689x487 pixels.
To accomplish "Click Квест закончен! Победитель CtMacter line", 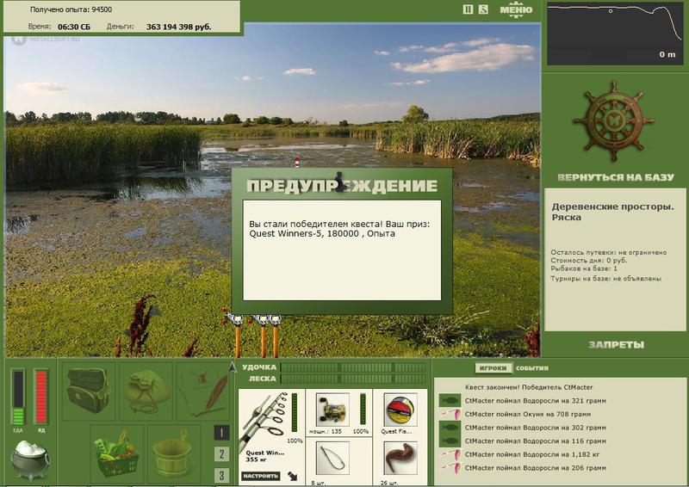I will coord(529,387).
